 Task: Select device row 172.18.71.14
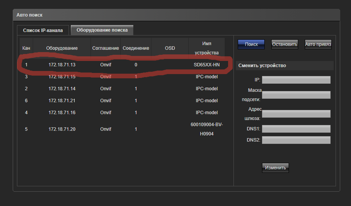pos(62,89)
